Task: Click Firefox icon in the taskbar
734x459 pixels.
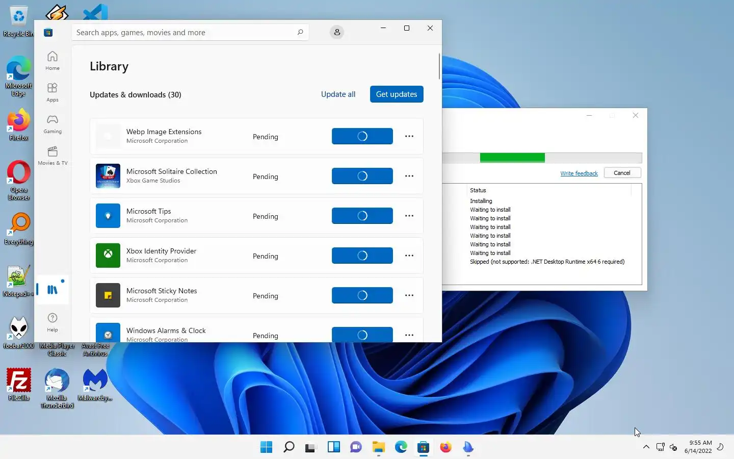Action: [445, 447]
